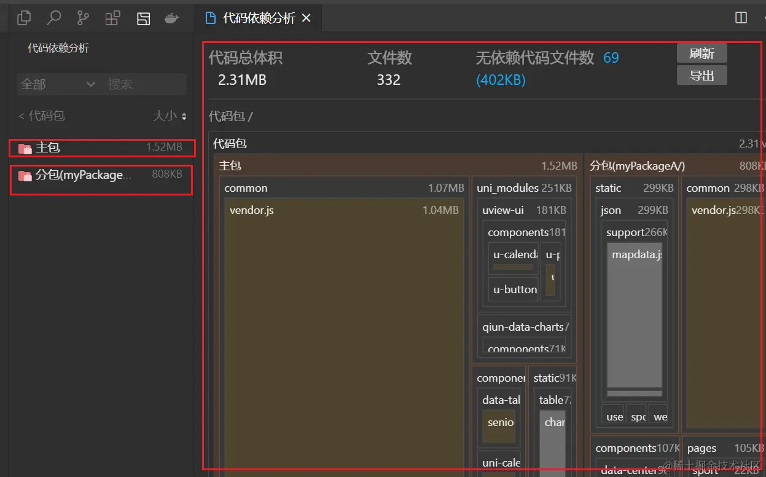Screen dimensions: 766x477
Task: Go back via < 代码包
Action: (x=42, y=116)
